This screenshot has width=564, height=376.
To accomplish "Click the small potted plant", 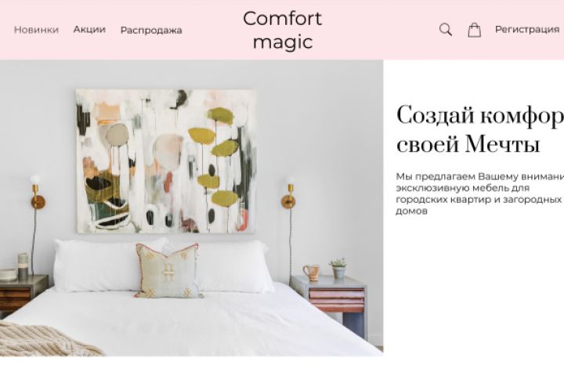I will (338, 268).
